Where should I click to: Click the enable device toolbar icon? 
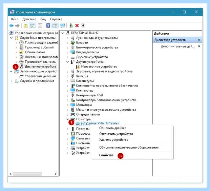tap(71, 25)
